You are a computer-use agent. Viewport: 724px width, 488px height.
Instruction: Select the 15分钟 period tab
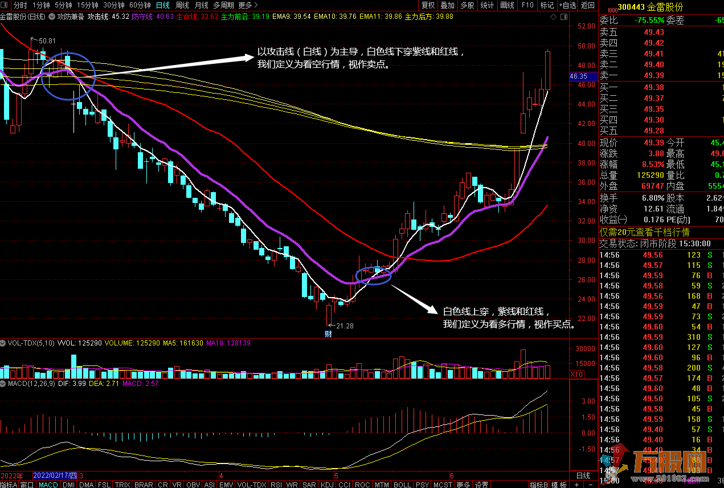click(x=88, y=5)
